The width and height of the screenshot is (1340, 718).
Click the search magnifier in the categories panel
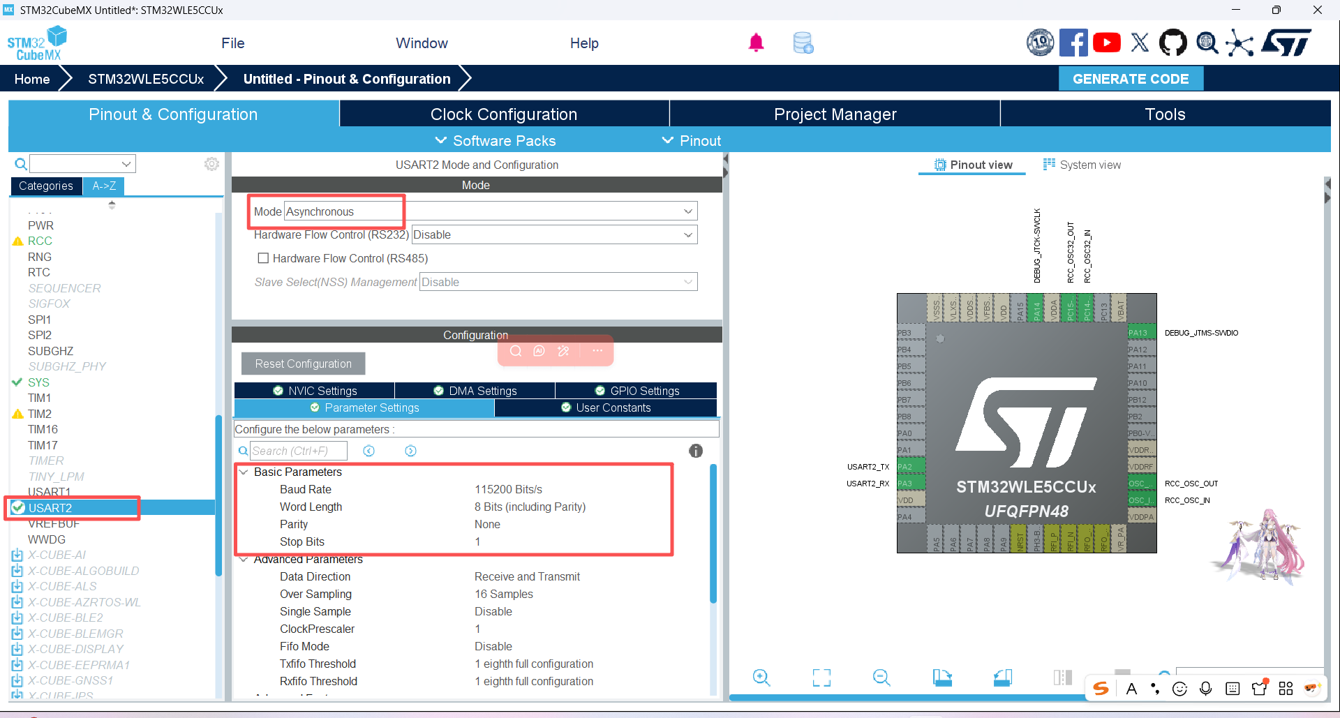pos(21,164)
